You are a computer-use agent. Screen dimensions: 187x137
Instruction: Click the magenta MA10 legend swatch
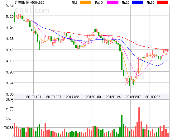[x=113, y=2]
